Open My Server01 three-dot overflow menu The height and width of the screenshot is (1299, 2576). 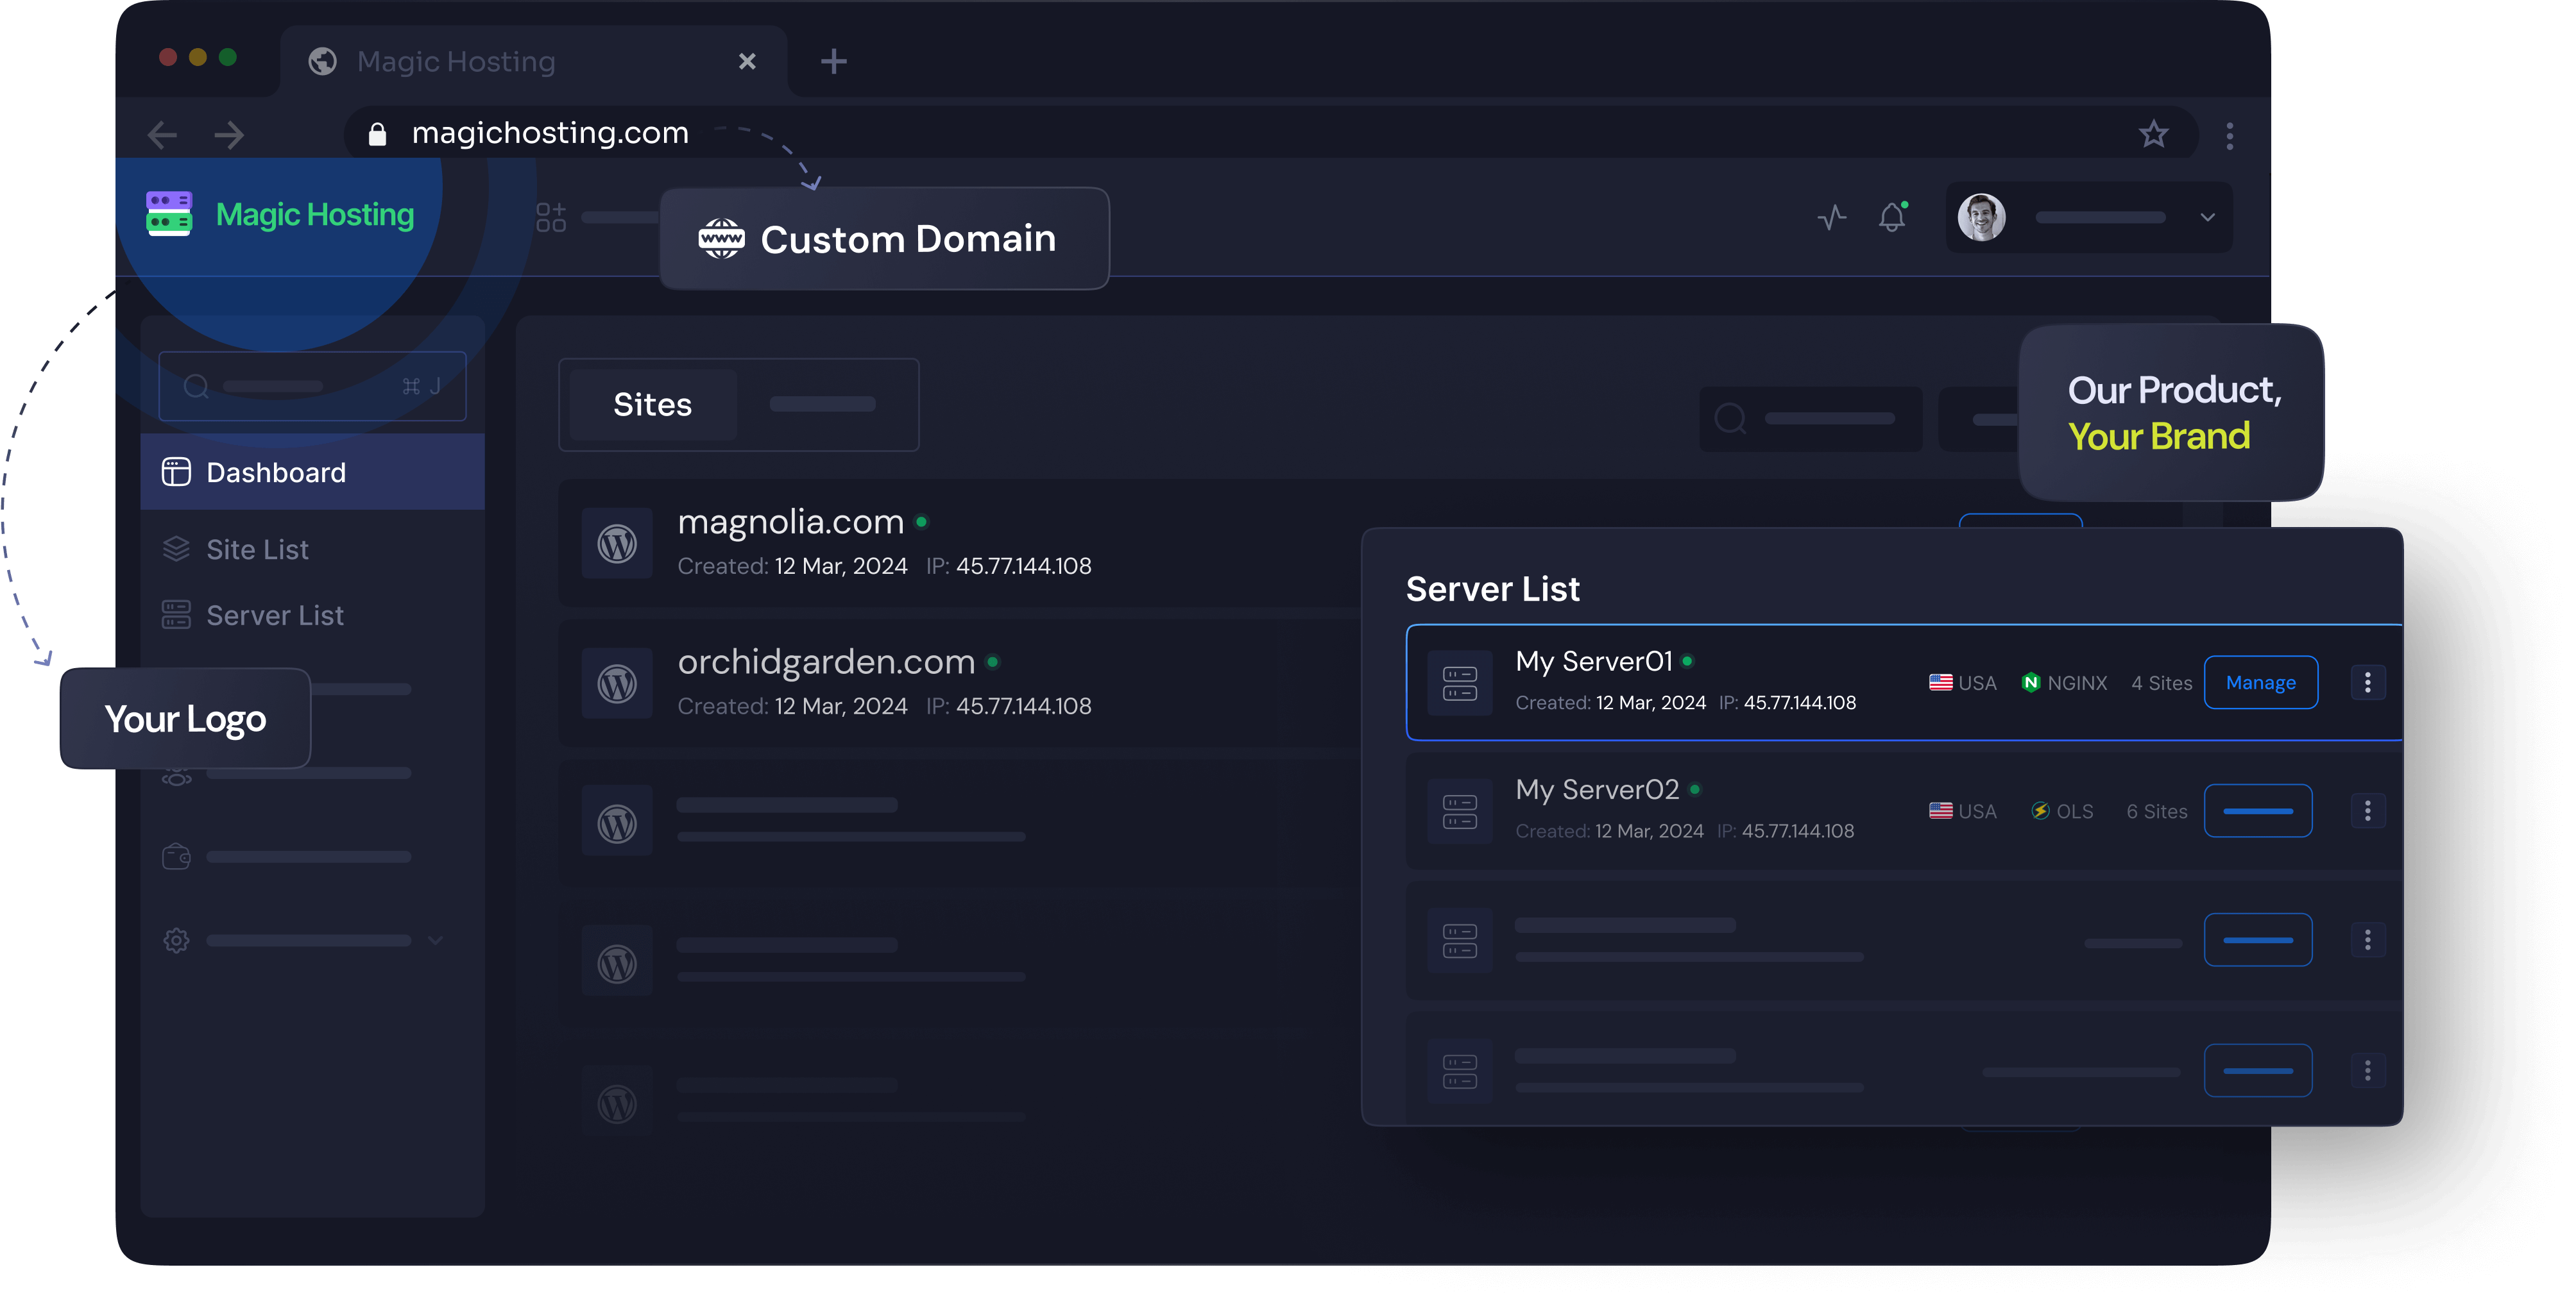click(x=2368, y=682)
